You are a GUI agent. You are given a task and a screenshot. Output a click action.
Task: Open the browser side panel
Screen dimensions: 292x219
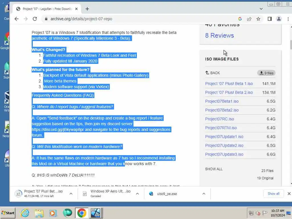(x=270, y=19)
